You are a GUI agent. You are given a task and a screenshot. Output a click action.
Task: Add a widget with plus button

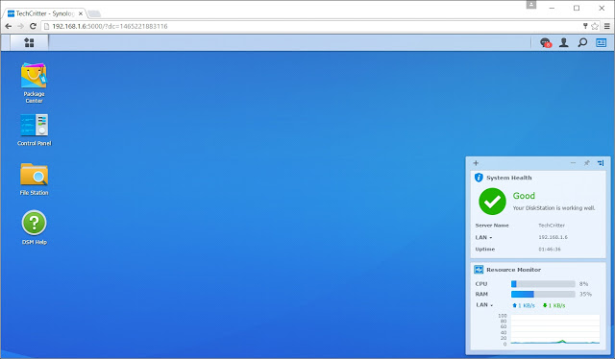click(476, 163)
